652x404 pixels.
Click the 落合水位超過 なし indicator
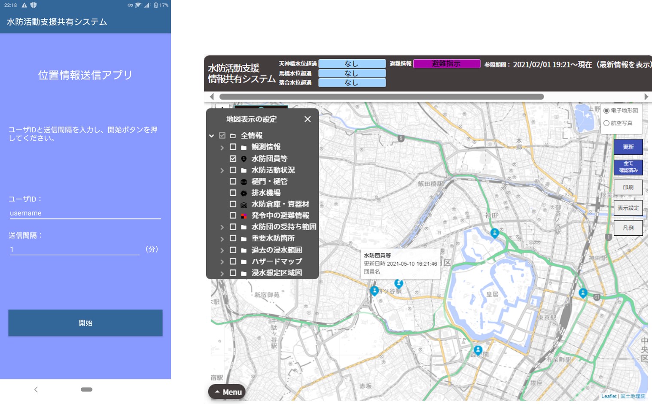(x=352, y=82)
